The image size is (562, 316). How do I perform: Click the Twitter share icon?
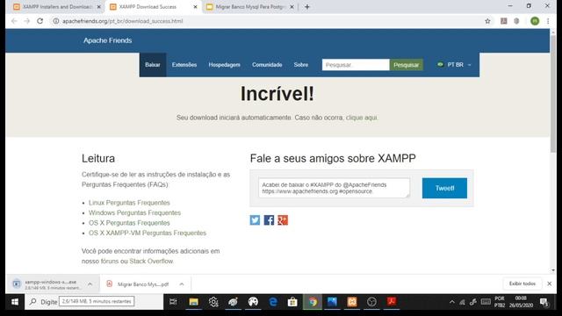255,220
